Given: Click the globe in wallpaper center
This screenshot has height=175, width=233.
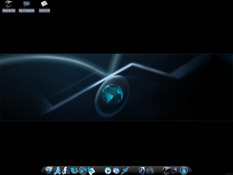Looking at the screenshot, I should point(113,94).
